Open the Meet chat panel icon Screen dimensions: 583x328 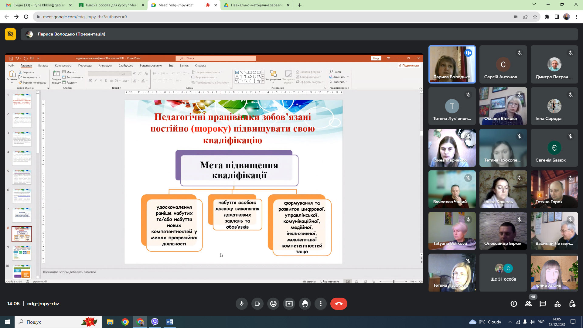tap(543, 304)
